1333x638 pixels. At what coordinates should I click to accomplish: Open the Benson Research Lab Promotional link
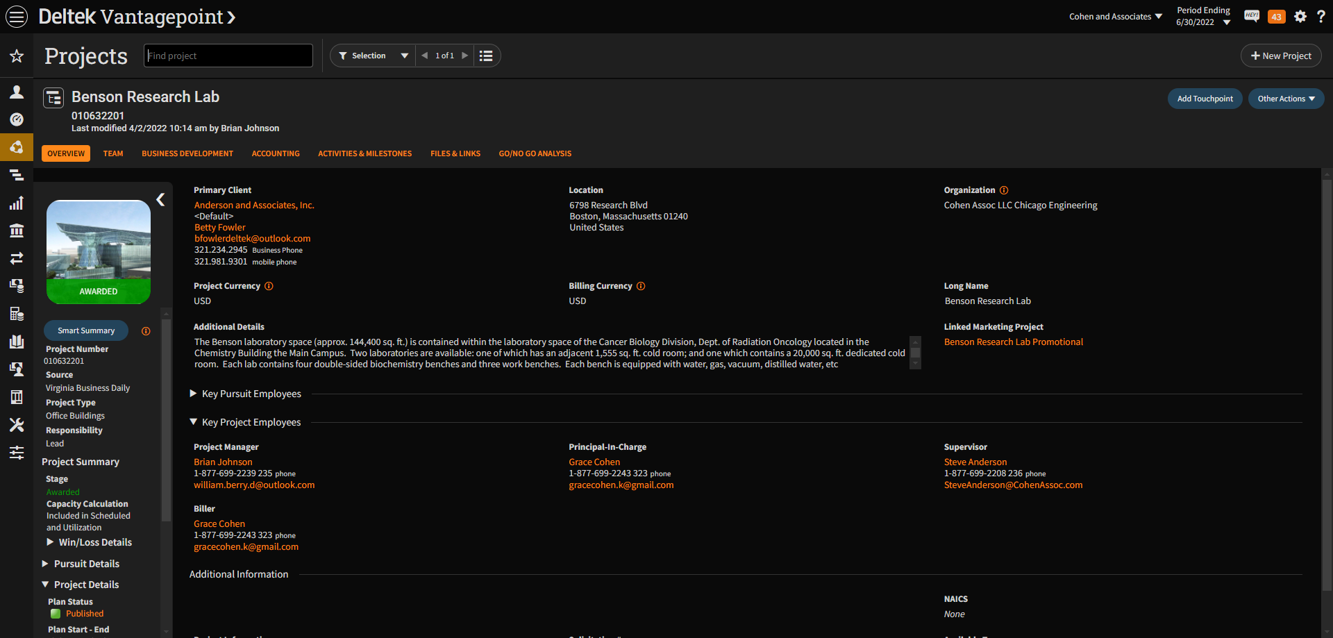(1013, 342)
